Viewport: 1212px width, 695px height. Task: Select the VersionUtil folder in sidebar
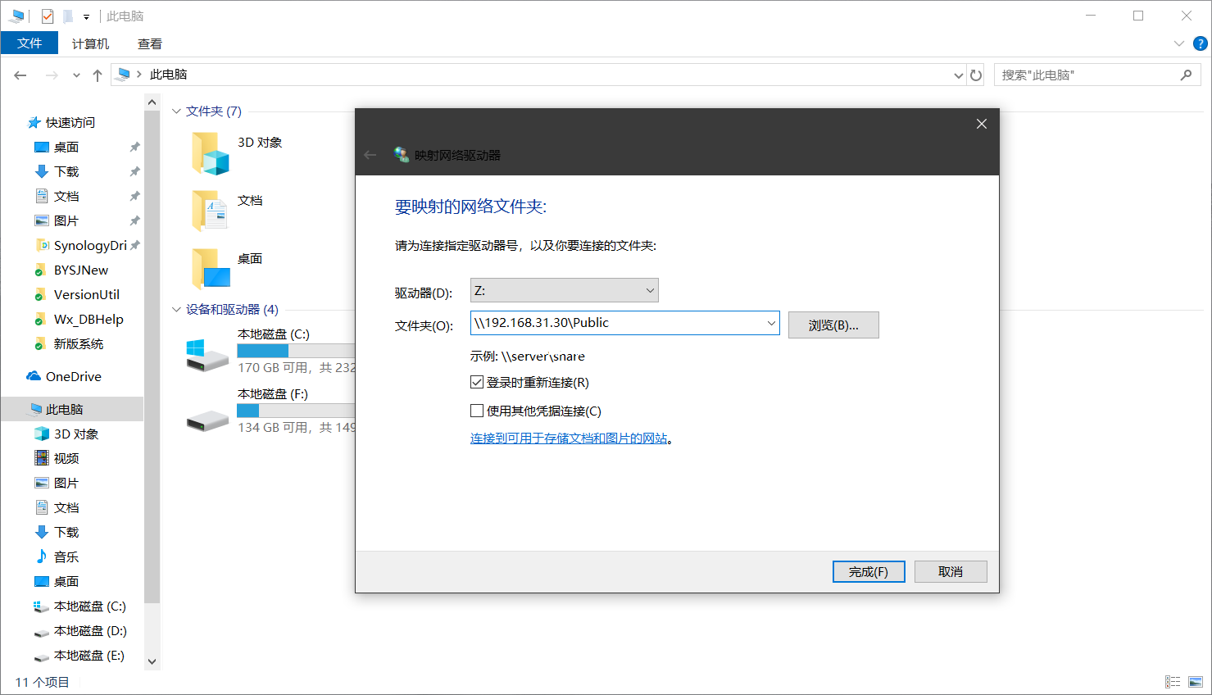tap(87, 295)
